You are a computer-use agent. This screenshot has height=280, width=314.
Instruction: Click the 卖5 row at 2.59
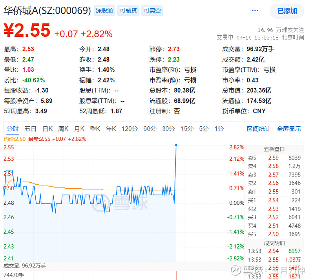coord(274,158)
